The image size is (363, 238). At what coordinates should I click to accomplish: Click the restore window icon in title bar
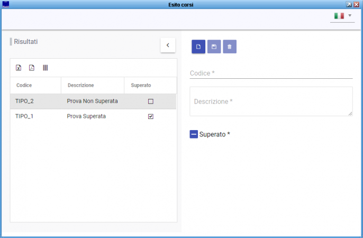(349, 4)
